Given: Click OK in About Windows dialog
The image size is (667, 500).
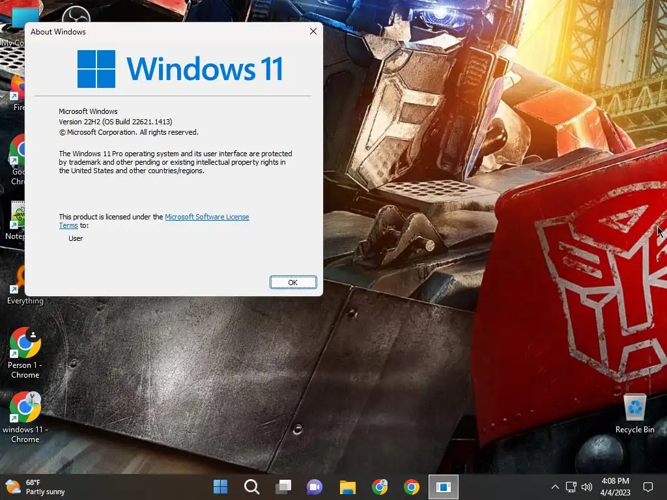Looking at the screenshot, I should coord(293,283).
